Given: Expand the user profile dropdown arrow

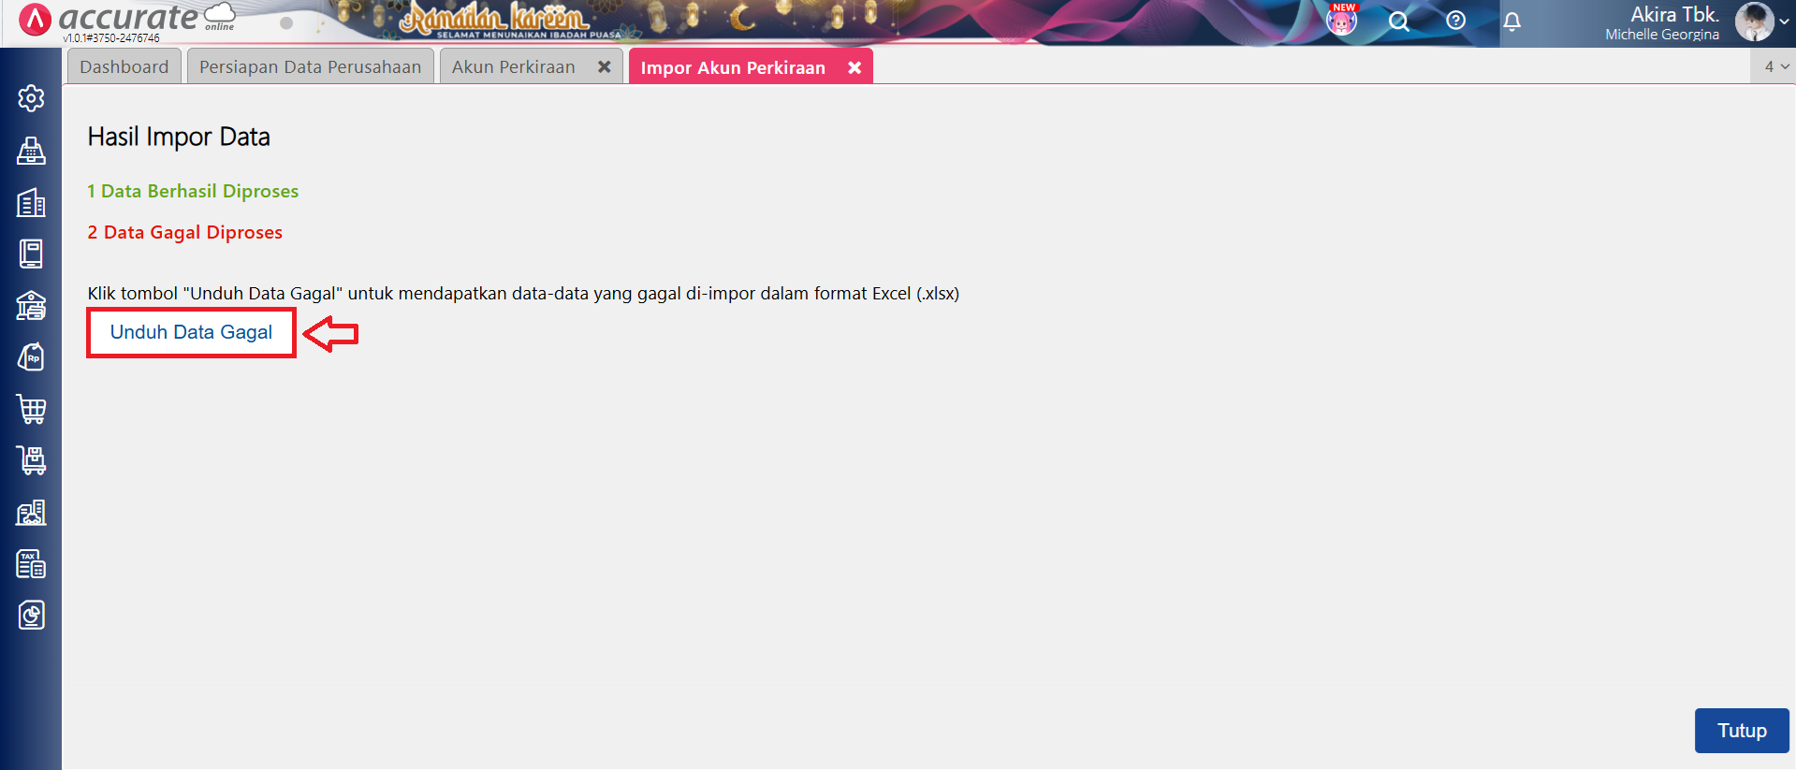Looking at the screenshot, I should (x=1784, y=22).
